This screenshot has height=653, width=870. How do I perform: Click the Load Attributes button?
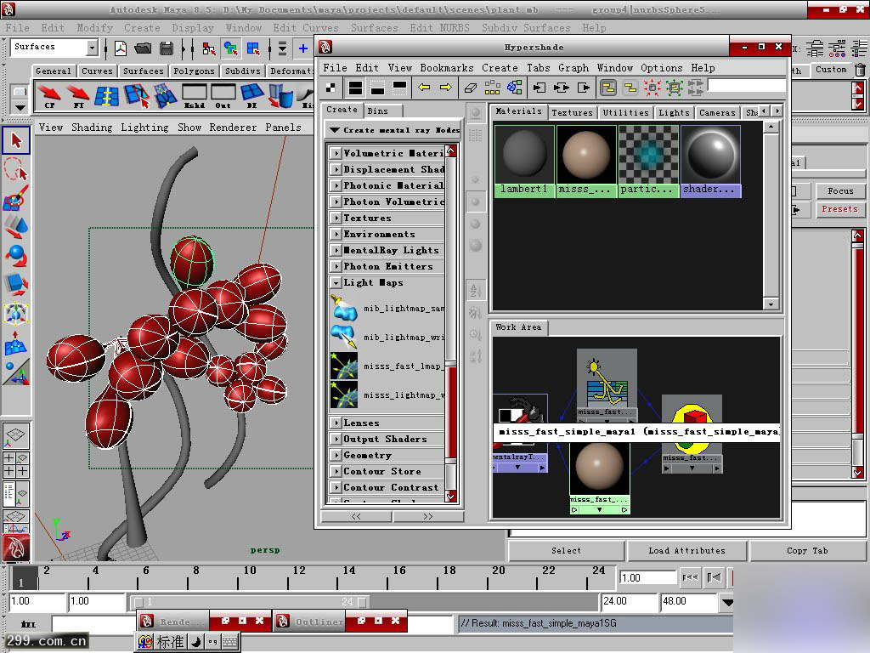(x=686, y=551)
